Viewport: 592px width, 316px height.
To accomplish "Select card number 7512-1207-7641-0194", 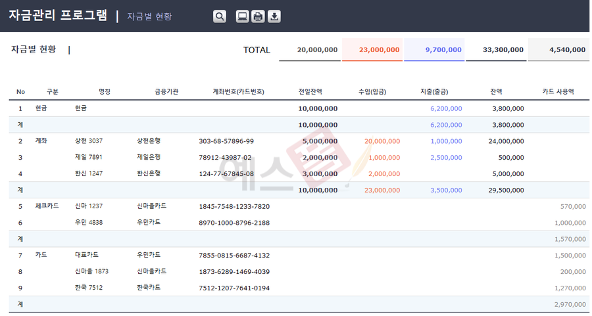I will [x=234, y=288].
